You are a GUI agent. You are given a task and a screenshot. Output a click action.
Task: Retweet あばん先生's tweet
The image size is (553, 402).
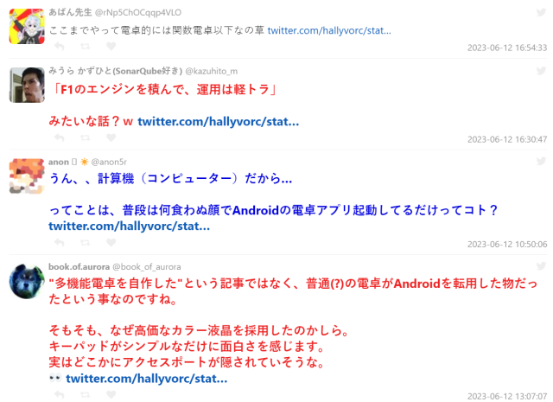click(85, 46)
